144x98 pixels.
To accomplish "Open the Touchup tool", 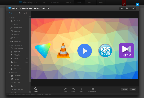I will pyautogui.click(x=15, y=38).
